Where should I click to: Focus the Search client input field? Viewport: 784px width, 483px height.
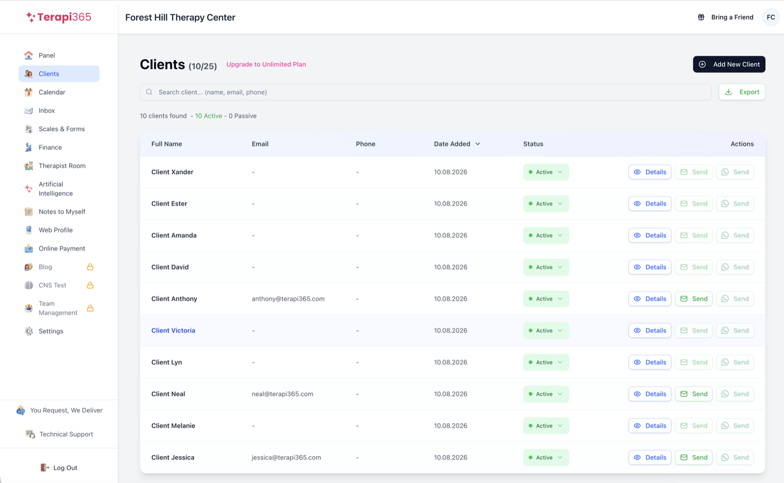425,92
